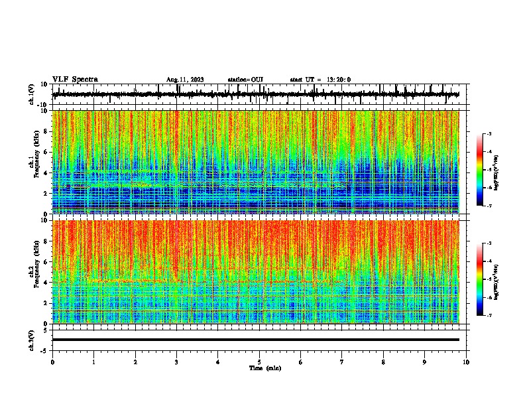Click the ch.1 spectrogram plot
The image size is (525, 406).
click(256, 162)
